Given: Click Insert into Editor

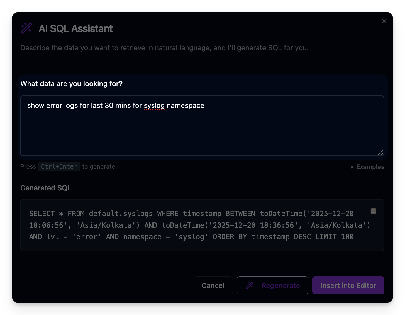Looking at the screenshot, I should coord(348,285).
